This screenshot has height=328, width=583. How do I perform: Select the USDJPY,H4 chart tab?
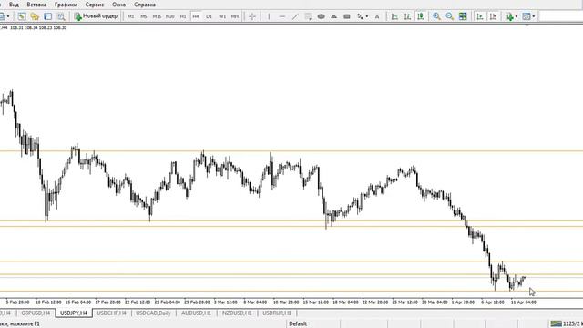(x=74, y=313)
